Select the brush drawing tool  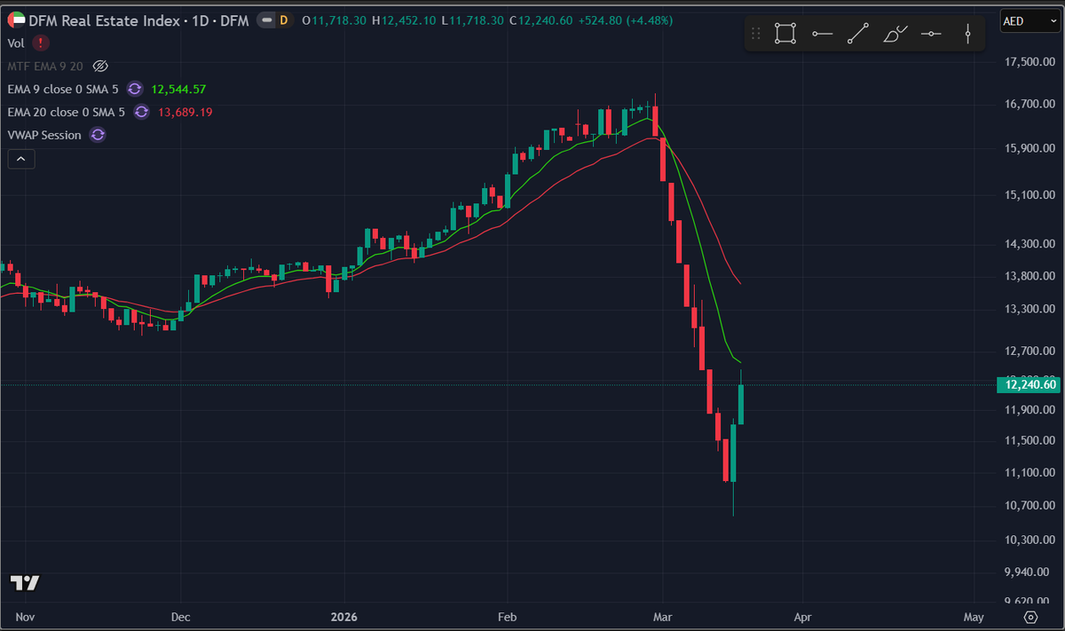pyautogui.click(x=894, y=32)
